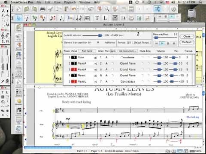Open the File menu
Image resolution: width=206 pixels, height=154 pixels.
39,2
